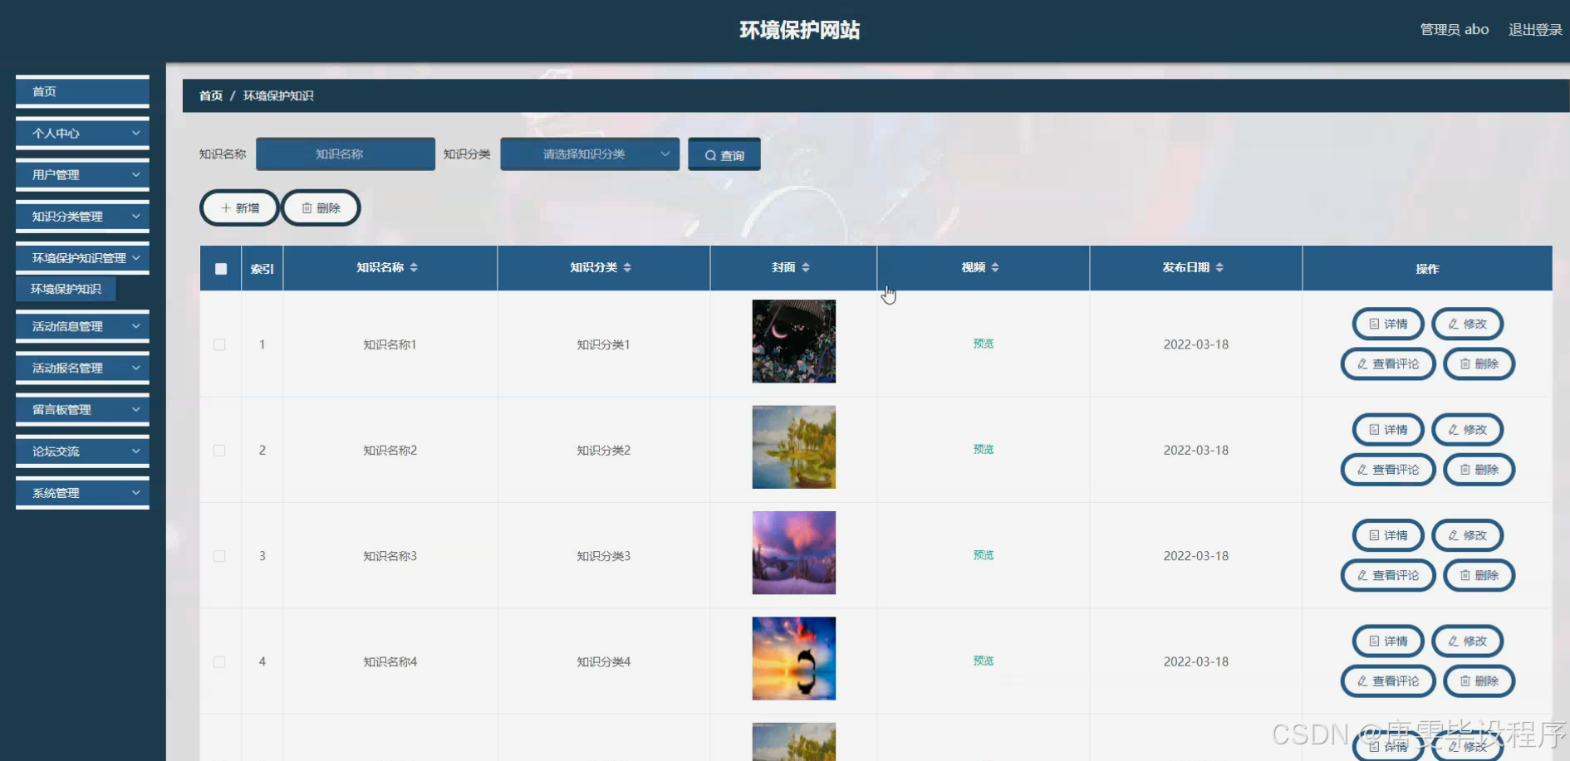Open the cover thumbnail for 知识名称1
Screen dimensions: 1570x761
[794, 341]
